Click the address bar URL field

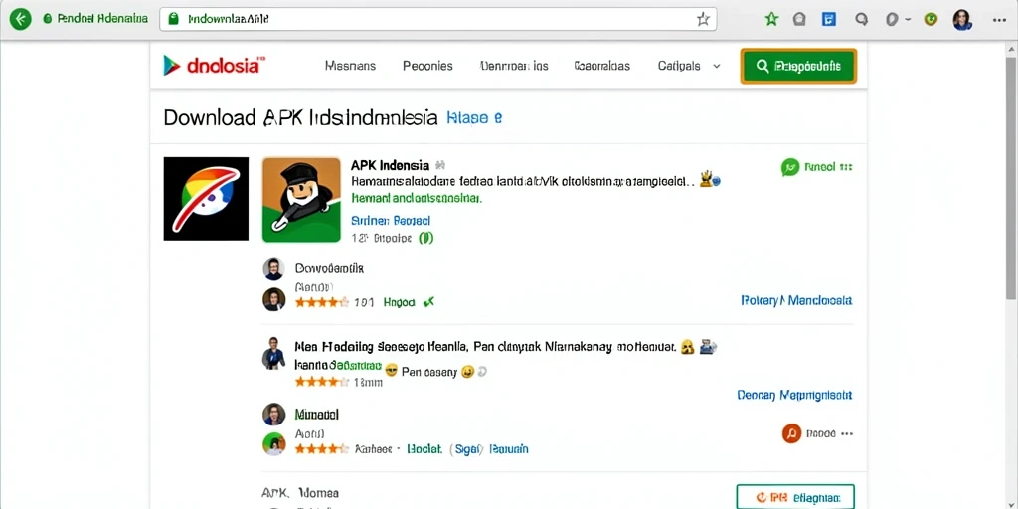(x=438, y=19)
